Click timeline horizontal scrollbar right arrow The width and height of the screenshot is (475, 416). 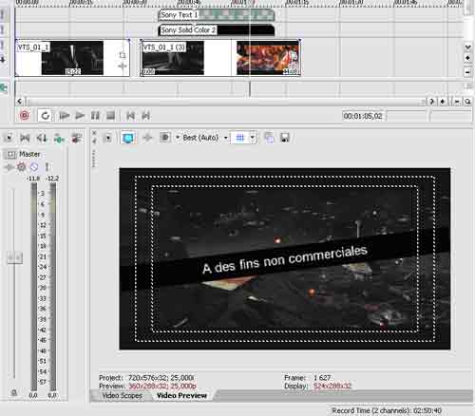431,102
